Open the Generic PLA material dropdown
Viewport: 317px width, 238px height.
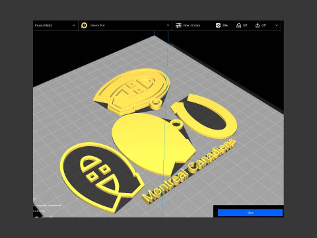click(x=125, y=25)
